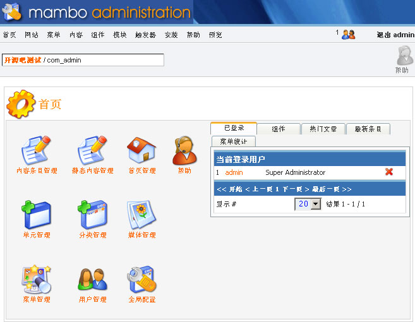Click the 内容条目管理 text label
Image resolution: width=415 pixels, height=322 pixels.
[x=37, y=170]
